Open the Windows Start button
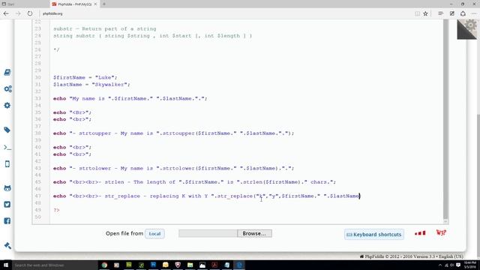Viewport: 480px width, 270px height. click(x=6, y=265)
